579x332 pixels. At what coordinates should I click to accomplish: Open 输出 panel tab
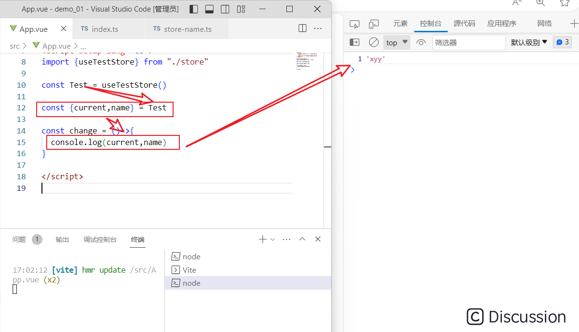point(62,239)
